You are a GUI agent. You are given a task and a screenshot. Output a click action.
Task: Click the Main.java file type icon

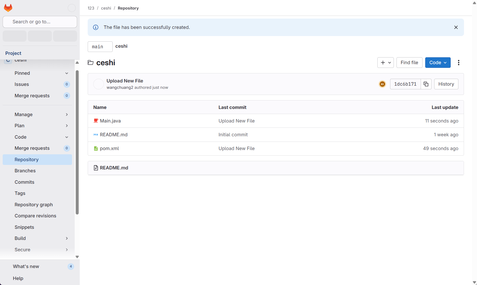tap(96, 121)
